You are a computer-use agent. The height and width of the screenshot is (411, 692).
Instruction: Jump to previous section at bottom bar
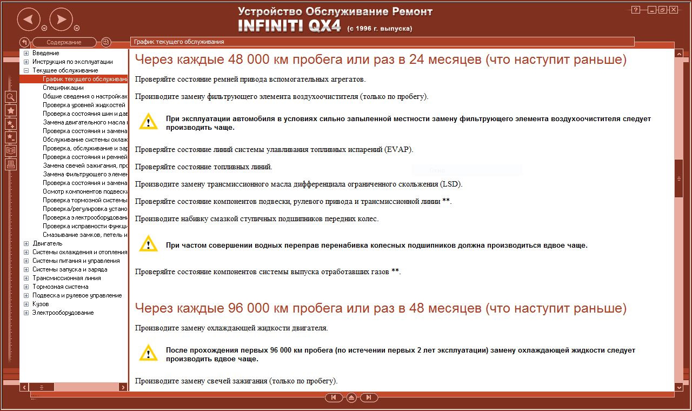(x=334, y=397)
